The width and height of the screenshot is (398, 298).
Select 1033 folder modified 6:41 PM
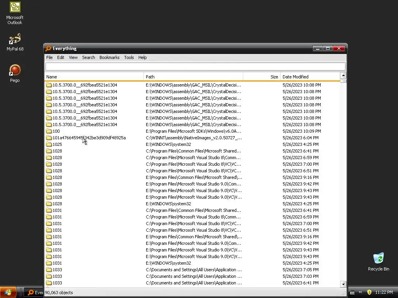[x=57, y=283]
